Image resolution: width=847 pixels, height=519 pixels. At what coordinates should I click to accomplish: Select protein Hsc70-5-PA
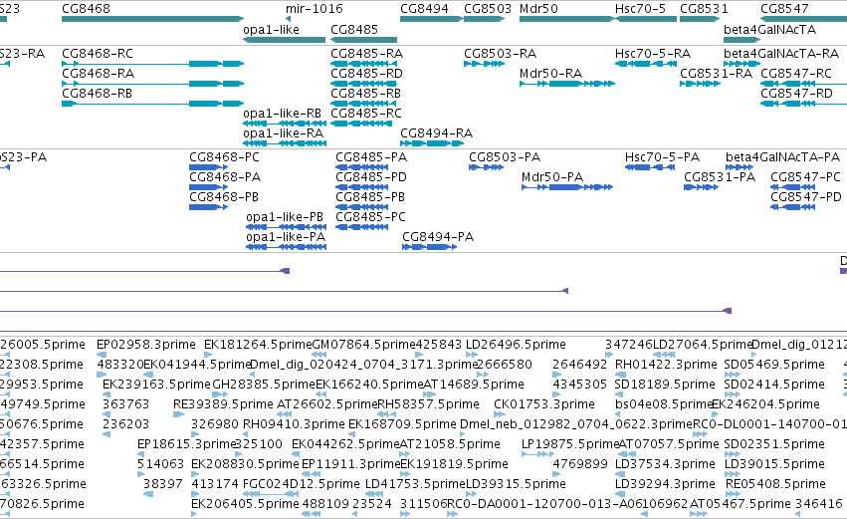(662, 157)
